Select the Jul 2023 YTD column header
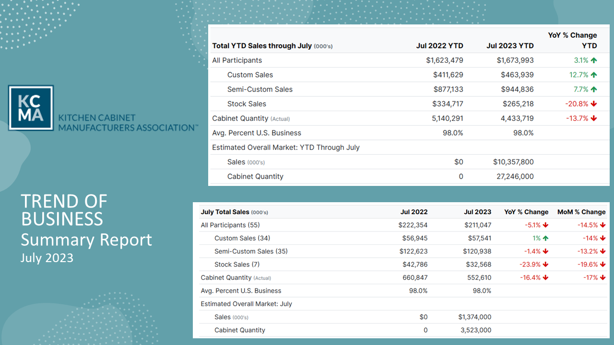The height and width of the screenshot is (345, 614). pos(510,46)
